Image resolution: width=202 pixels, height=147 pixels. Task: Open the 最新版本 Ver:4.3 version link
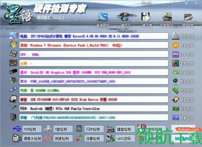(x=51, y=17)
